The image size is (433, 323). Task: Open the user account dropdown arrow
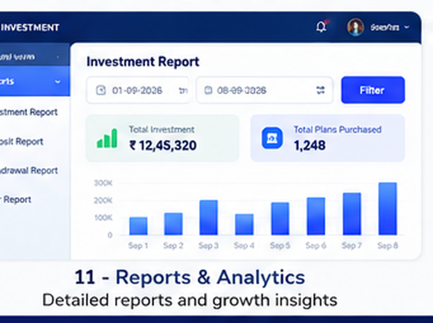click(x=406, y=27)
